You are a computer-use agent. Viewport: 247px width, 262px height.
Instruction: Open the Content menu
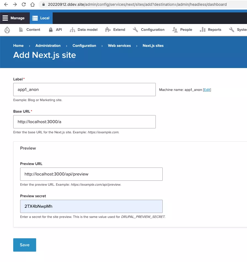pos(29,30)
